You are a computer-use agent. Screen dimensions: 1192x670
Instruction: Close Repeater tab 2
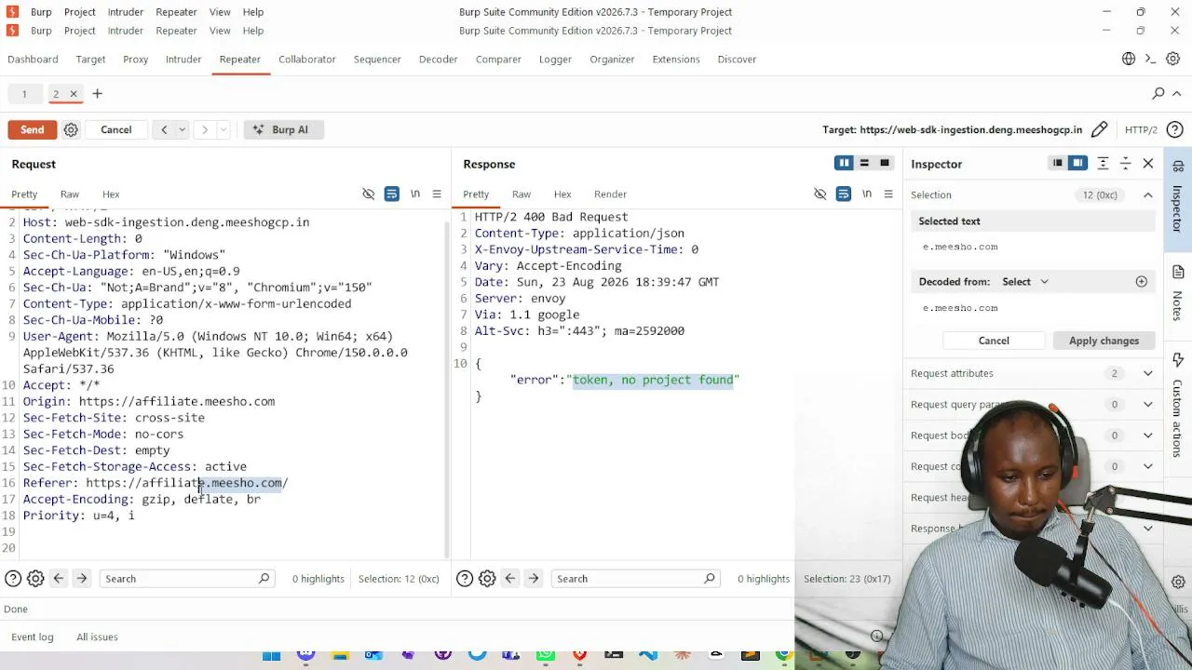pyautogui.click(x=74, y=94)
